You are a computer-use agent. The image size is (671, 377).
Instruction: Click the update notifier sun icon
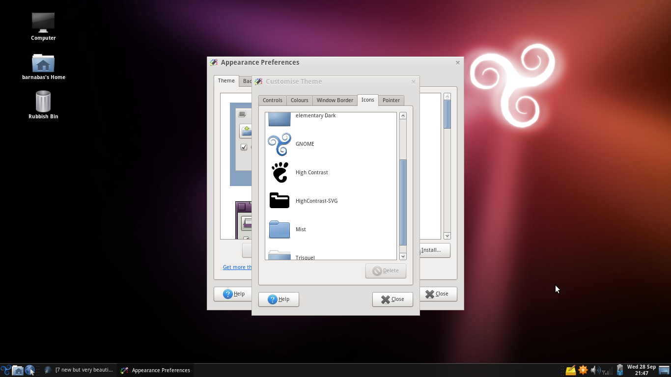coord(583,370)
